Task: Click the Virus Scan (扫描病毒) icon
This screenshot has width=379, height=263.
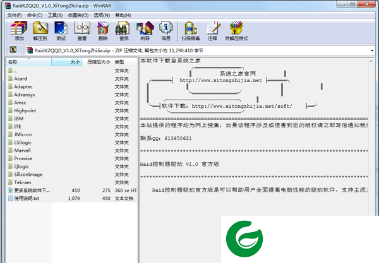Action: (x=191, y=31)
